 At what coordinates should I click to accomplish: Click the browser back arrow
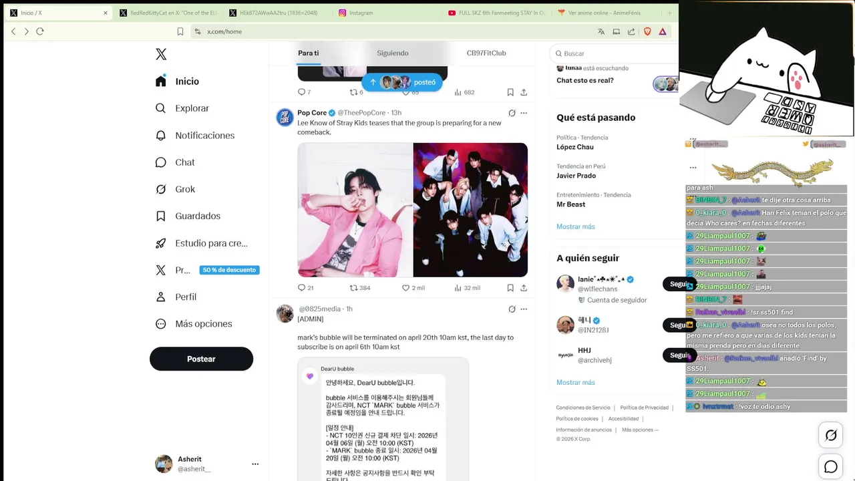(x=13, y=31)
